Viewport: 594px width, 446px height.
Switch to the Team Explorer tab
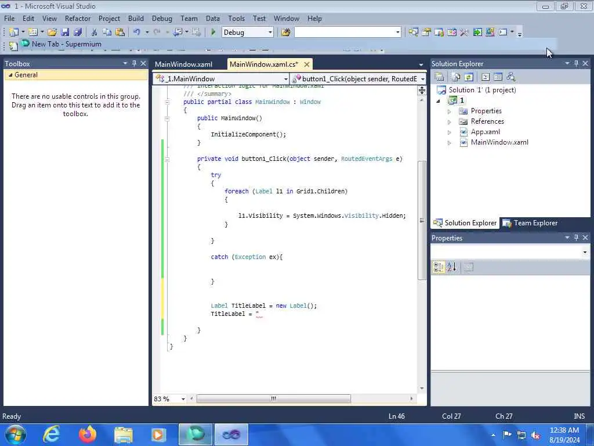pyautogui.click(x=530, y=223)
